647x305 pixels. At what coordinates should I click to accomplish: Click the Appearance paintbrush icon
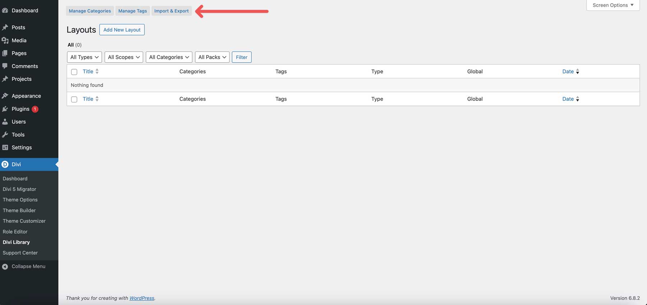(x=5, y=96)
